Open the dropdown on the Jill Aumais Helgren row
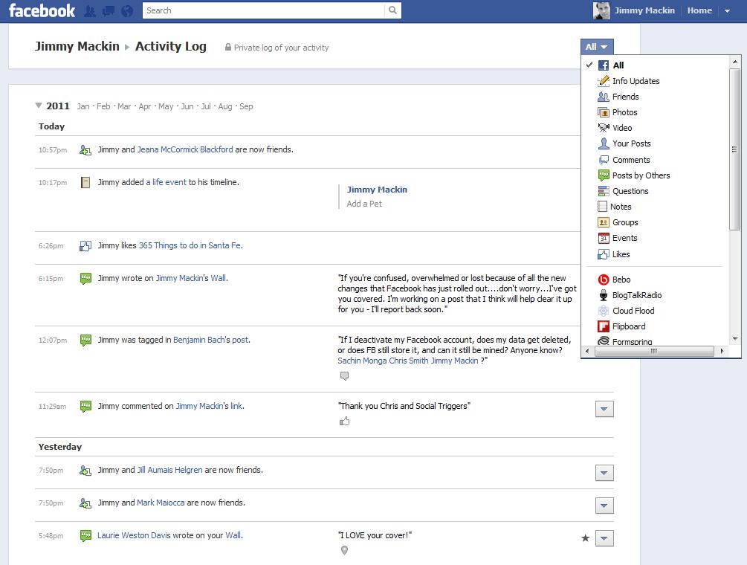The image size is (747, 565). coord(604,473)
